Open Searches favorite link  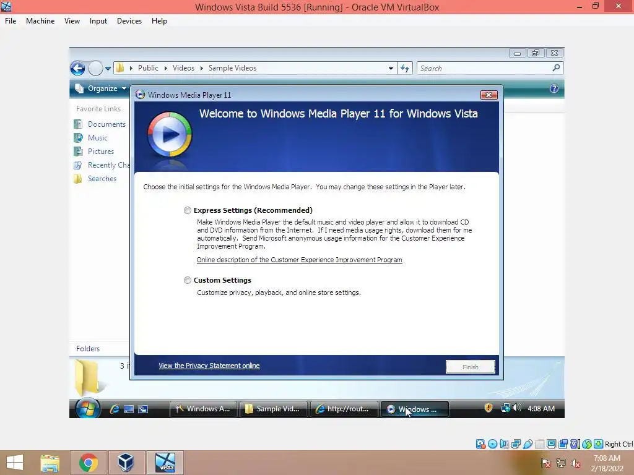click(x=95, y=179)
